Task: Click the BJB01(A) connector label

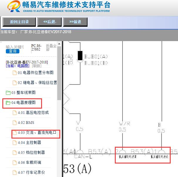Action: pos(96,56)
